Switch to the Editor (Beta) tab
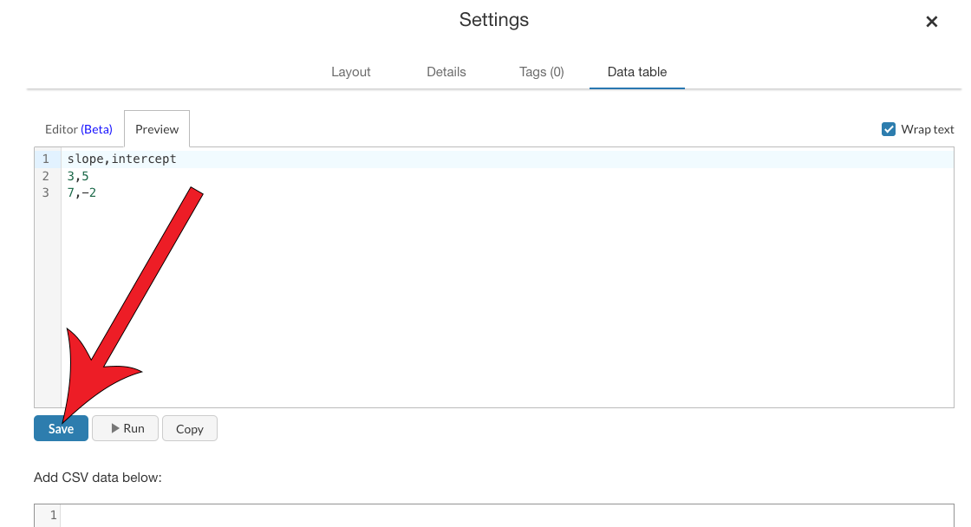 (79, 128)
